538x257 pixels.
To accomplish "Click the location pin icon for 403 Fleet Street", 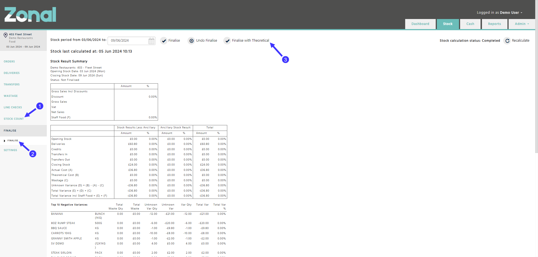I will click(5, 35).
